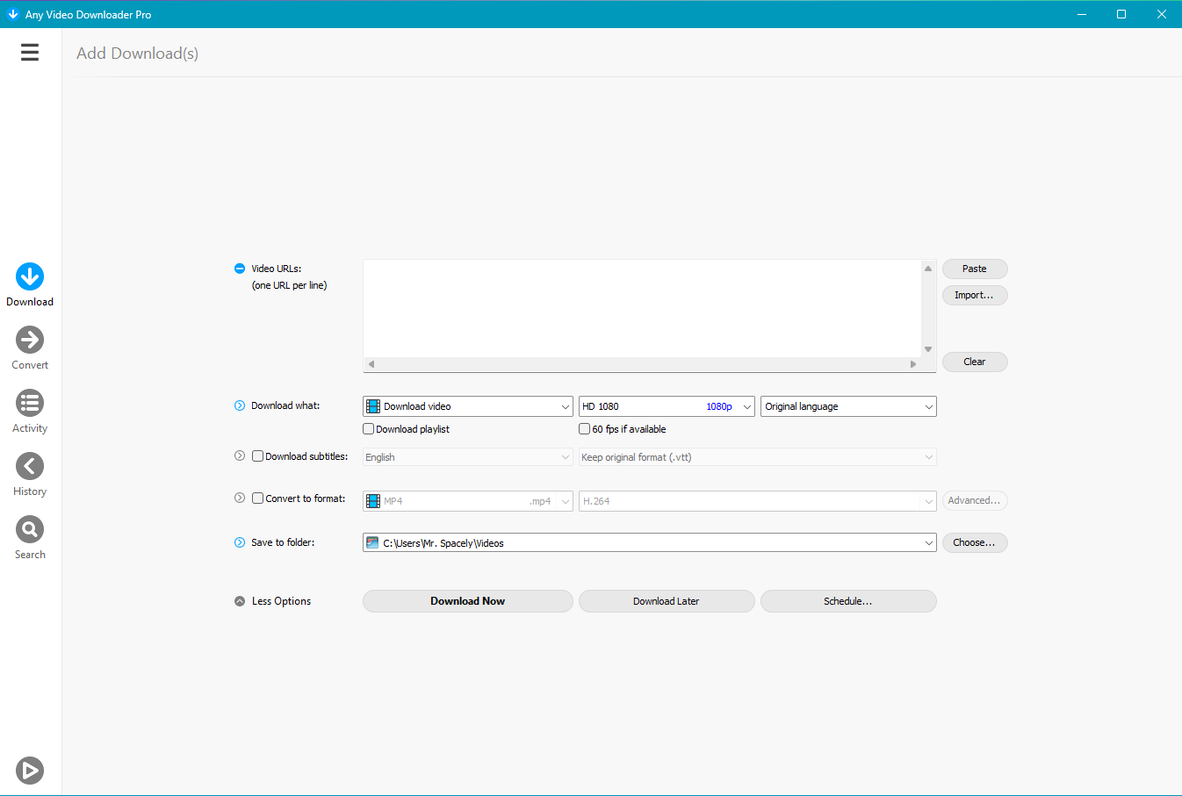1182x796 pixels.
Task: Expand the HD 1080 quality dropdown
Action: coord(666,406)
